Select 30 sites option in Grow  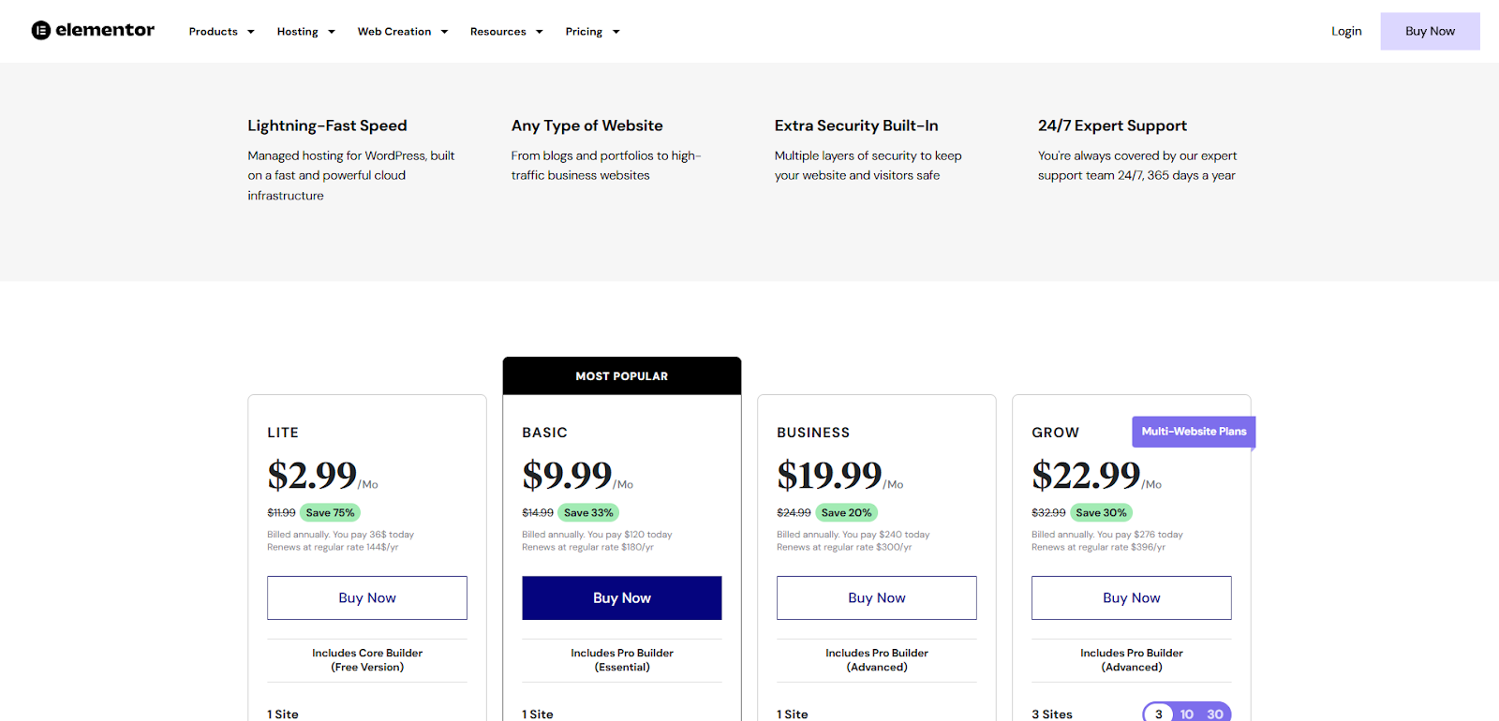[1215, 714]
